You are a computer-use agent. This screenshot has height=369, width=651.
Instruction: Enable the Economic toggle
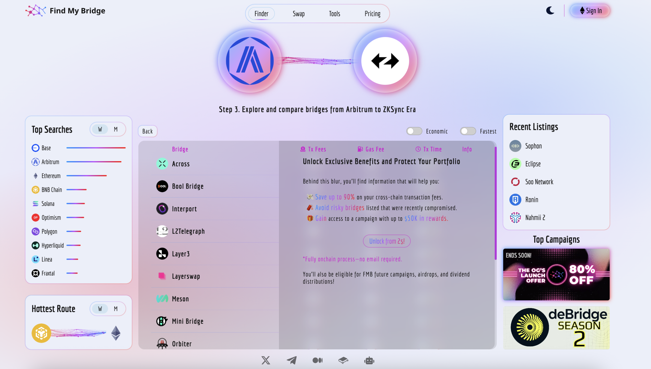point(414,131)
